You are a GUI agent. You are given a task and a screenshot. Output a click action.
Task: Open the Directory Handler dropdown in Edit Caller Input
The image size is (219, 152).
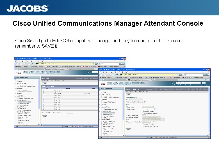coord(151,118)
